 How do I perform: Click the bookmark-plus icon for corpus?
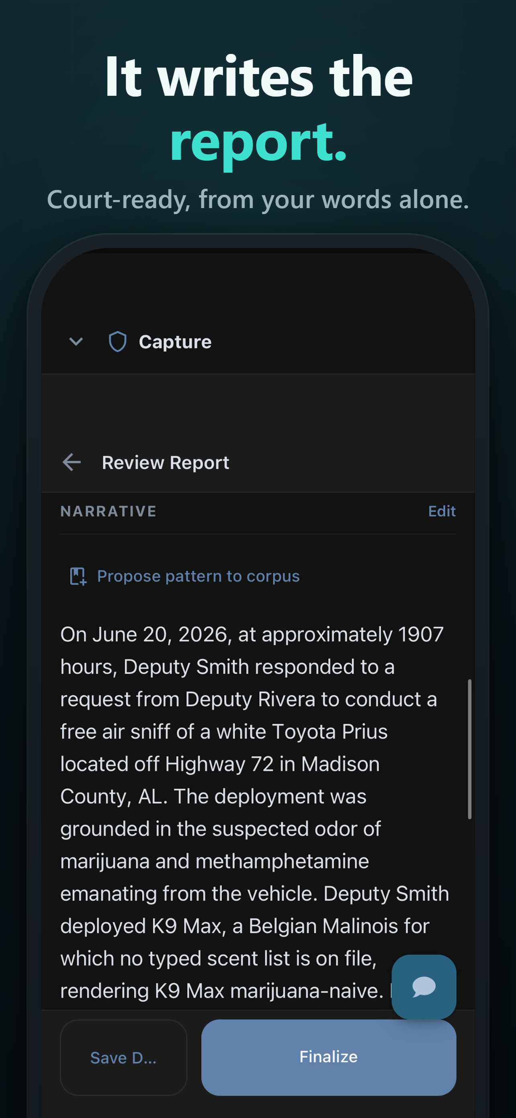pos(78,576)
